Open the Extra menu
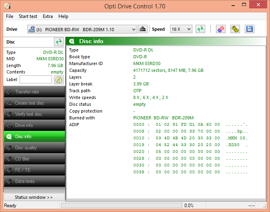This screenshot has height=212, width=270. click(48, 16)
